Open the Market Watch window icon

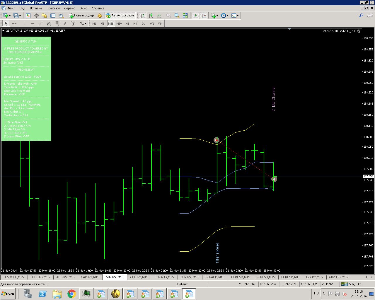(x=28, y=16)
